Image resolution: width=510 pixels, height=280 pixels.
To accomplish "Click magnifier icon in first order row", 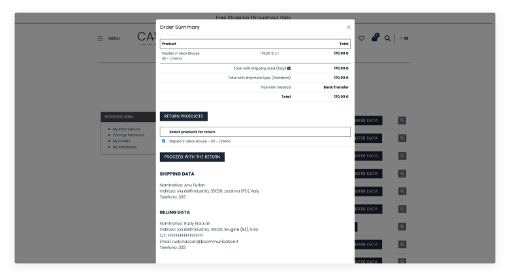I will pyautogui.click(x=402, y=121).
